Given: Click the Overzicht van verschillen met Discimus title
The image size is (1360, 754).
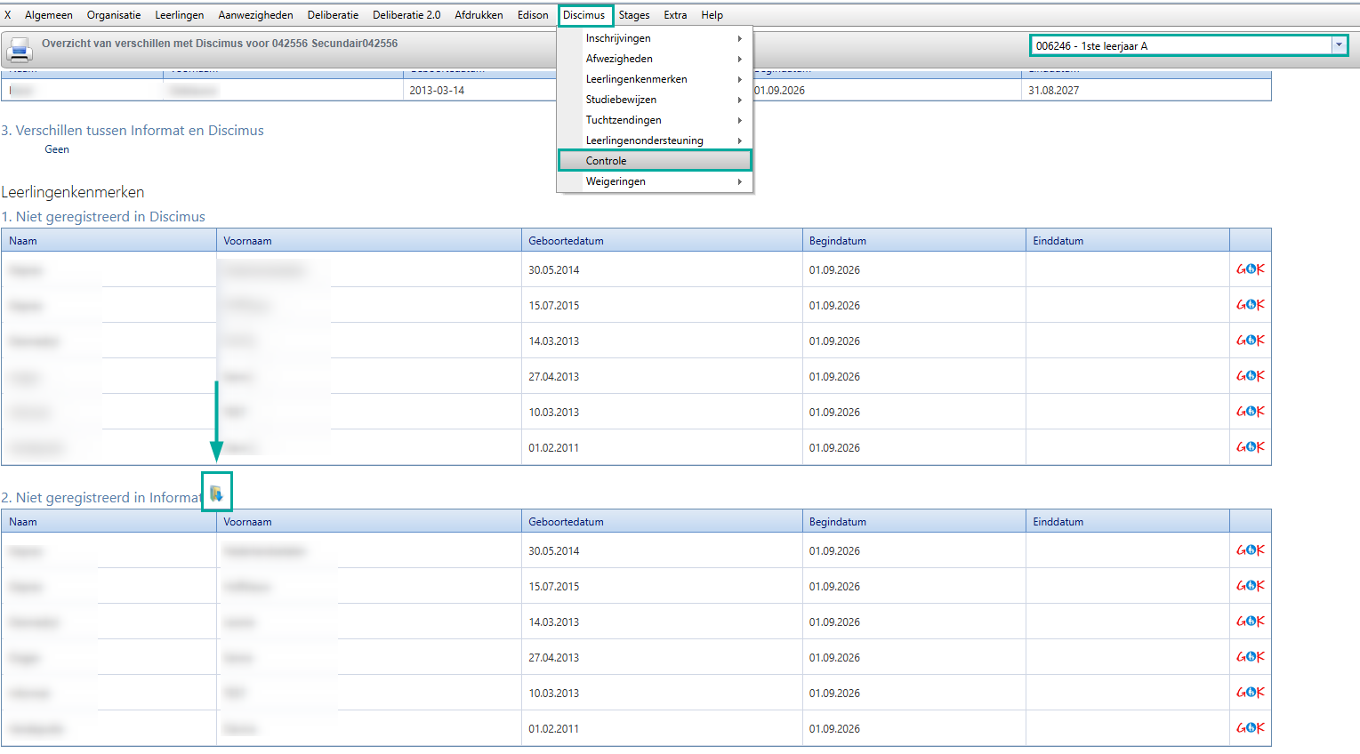Looking at the screenshot, I should [220, 44].
